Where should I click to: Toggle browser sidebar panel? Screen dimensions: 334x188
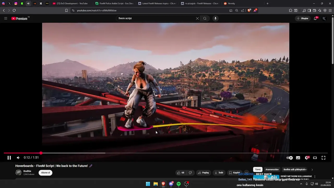click(x=309, y=10)
